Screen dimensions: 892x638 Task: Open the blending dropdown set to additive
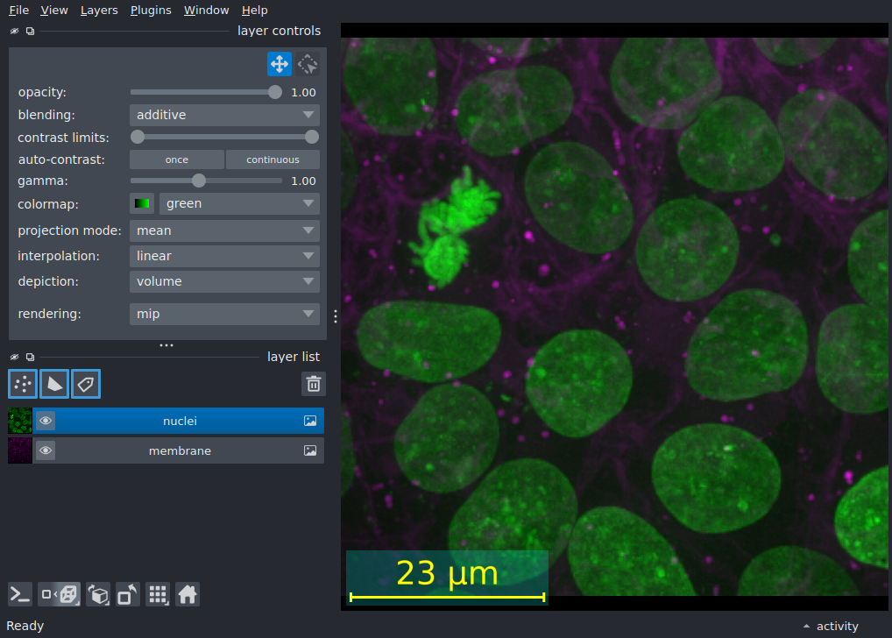click(x=224, y=115)
